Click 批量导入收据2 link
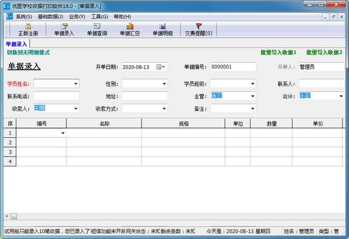 pos(324,52)
